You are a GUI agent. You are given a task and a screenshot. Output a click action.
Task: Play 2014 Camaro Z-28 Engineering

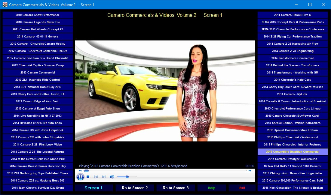tap(293, 51)
